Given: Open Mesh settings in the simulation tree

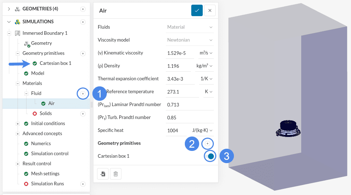Looking at the screenshot, I should click(45, 174).
